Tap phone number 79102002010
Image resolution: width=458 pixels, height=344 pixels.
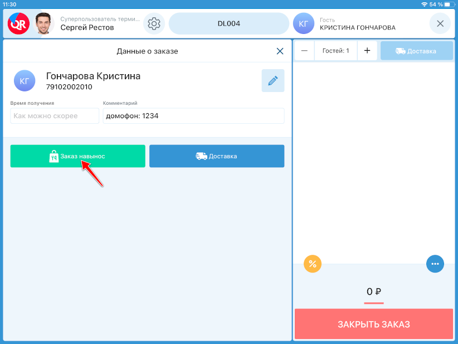coord(69,87)
